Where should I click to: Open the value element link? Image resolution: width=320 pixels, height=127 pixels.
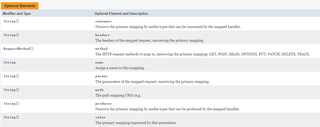click(100, 117)
